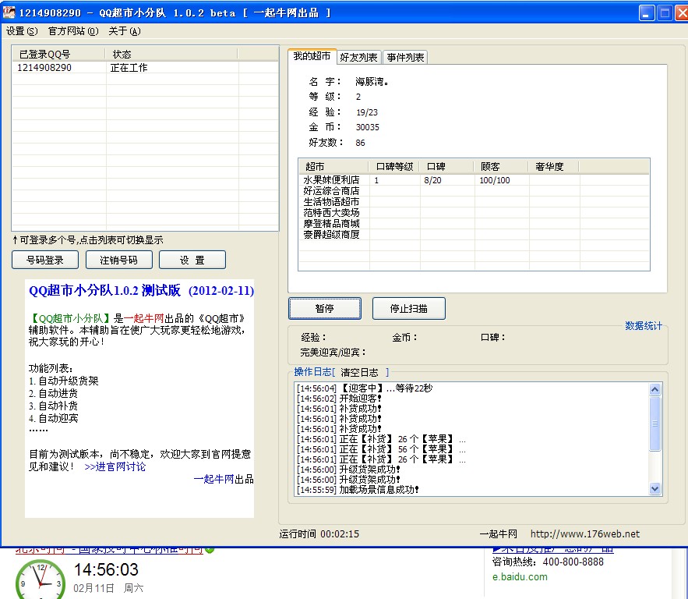Click the app icon in title bar
The height and width of the screenshot is (599, 688).
pyautogui.click(x=9, y=12)
